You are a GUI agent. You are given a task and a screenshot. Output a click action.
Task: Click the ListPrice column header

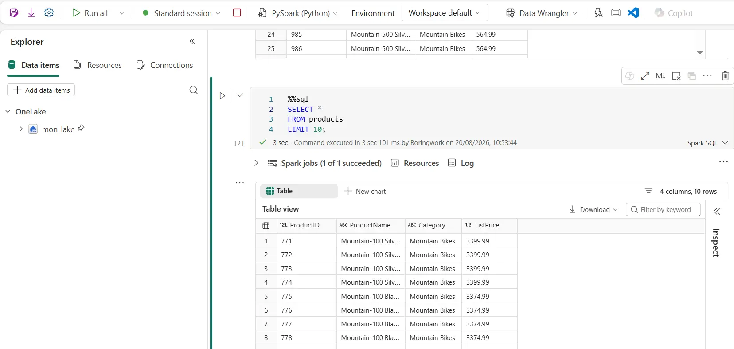(x=489, y=225)
